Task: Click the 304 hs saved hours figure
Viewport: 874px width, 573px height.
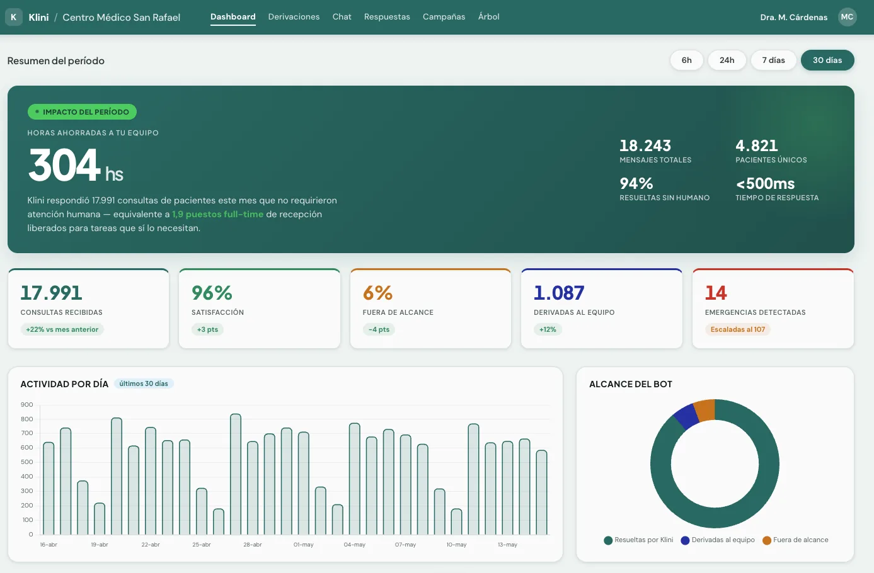Action: [76, 165]
